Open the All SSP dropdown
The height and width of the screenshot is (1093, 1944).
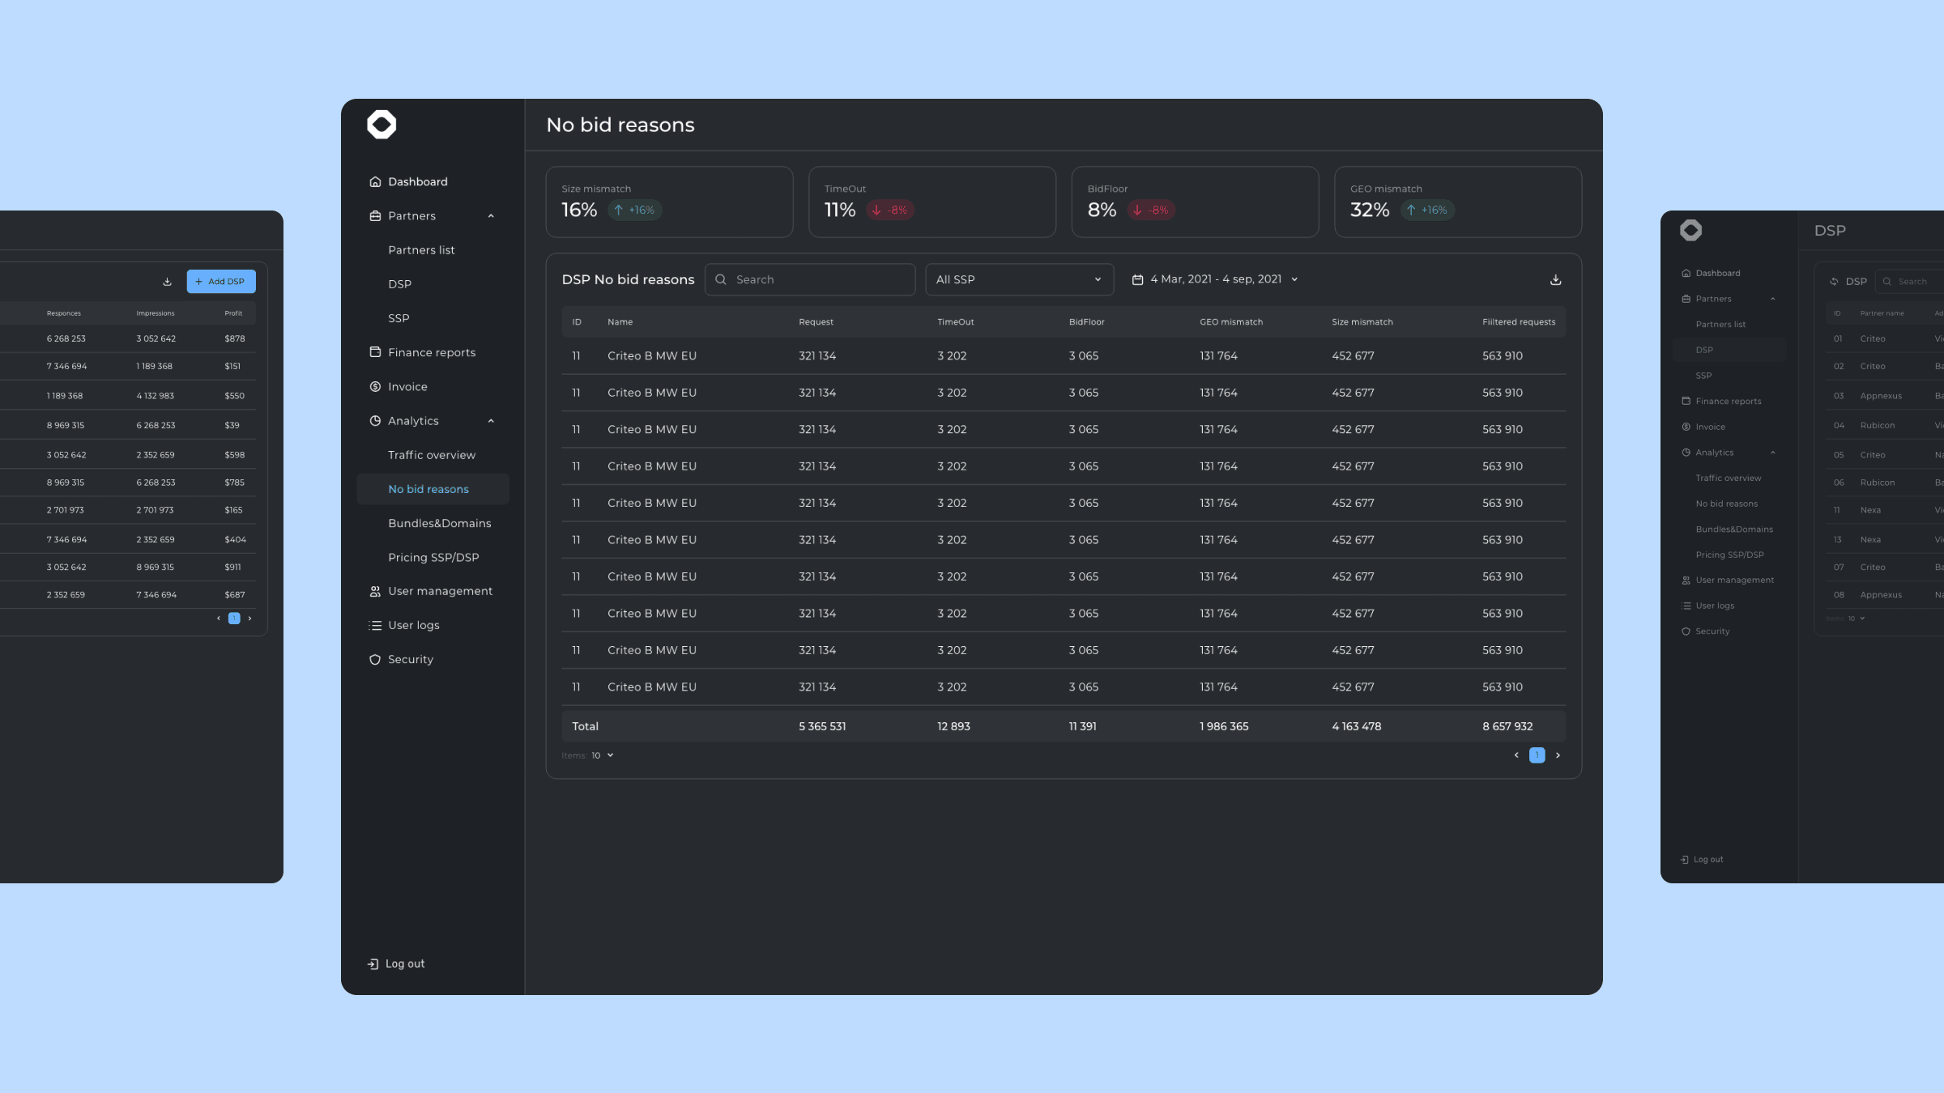tap(1019, 279)
